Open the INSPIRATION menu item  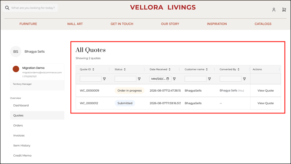coord(217,24)
